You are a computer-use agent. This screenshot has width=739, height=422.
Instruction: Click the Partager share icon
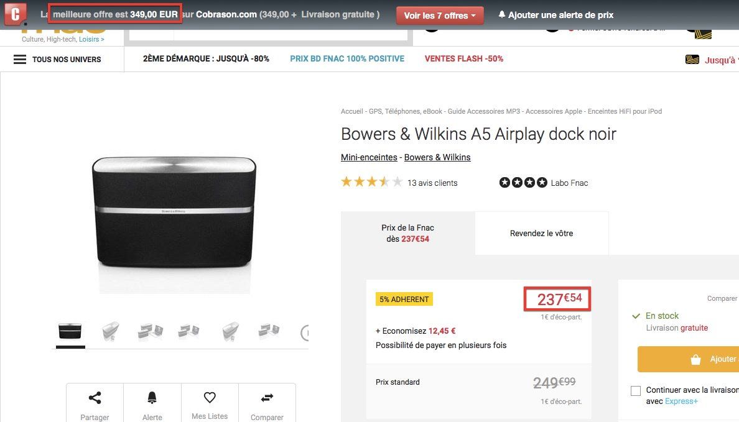tap(95, 398)
